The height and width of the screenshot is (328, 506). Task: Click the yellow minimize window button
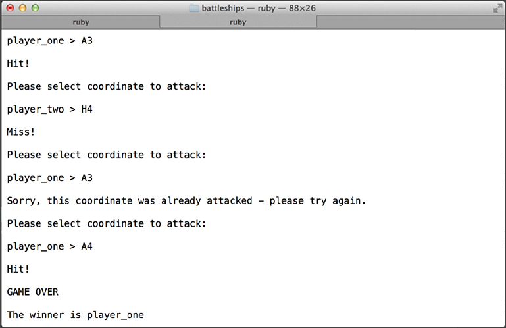click(x=22, y=8)
